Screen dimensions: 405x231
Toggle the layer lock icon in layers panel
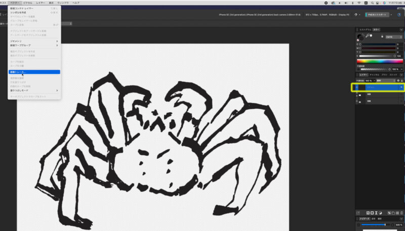pyautogui.click(x=401, y=81)
